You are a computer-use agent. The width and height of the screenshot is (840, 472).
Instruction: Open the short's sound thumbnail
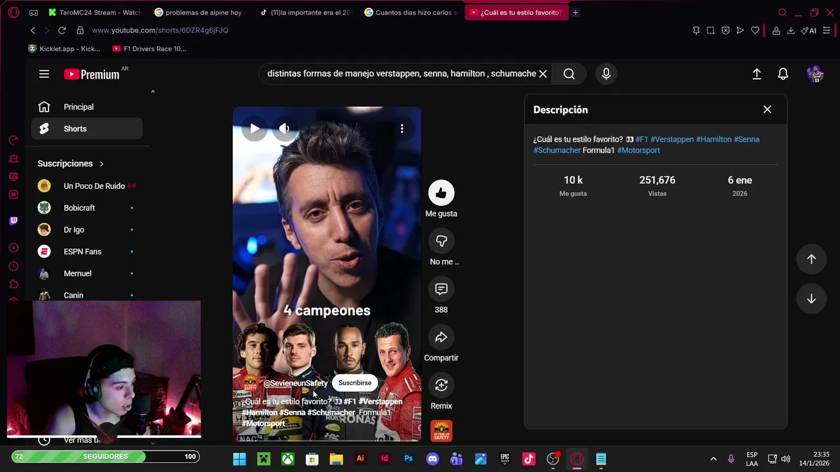point(441,431)
